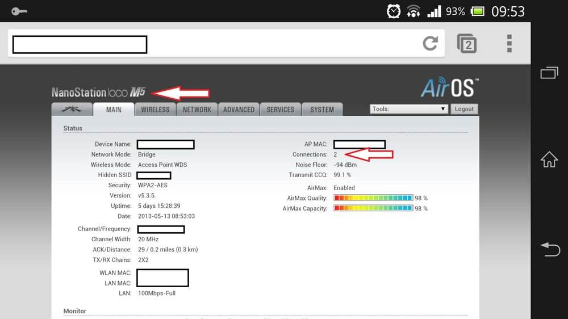This screenshot has height=319, width=568.
Task: Click the Version value v5.3.5.
Action: click(x=147, y=195)
